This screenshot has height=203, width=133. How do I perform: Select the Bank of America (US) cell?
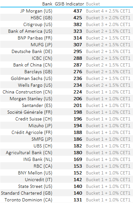pyautogui.click(x=30, y=31)
